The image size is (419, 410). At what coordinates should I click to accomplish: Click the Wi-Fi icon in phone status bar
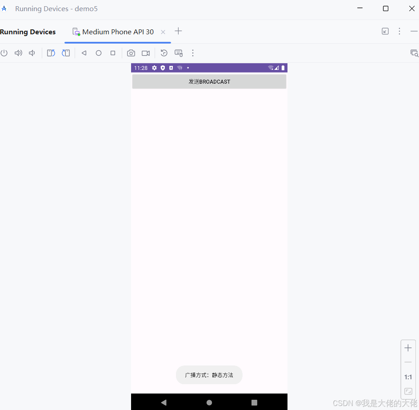pyautogui.click(x=271, y=68)
